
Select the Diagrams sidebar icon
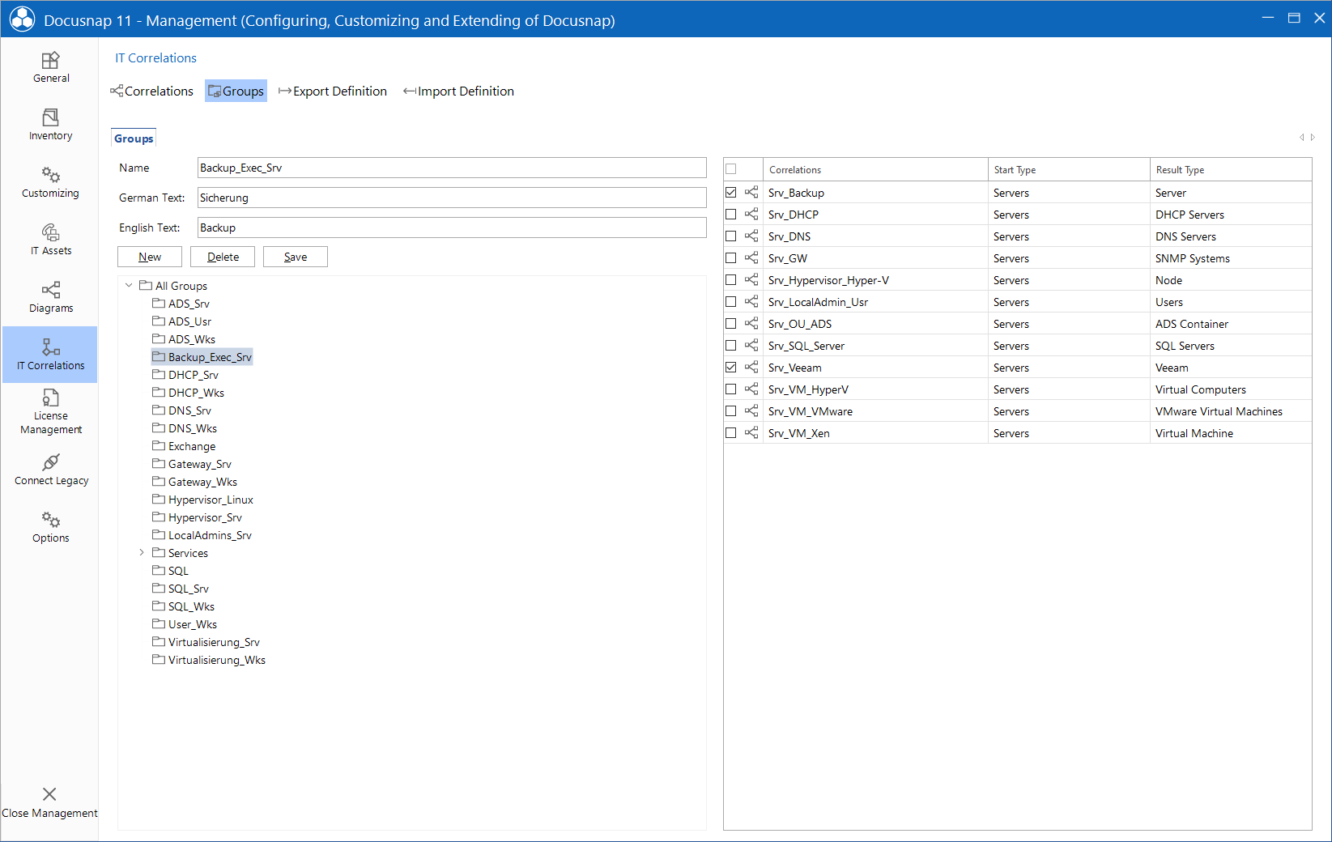pos(49,296)
